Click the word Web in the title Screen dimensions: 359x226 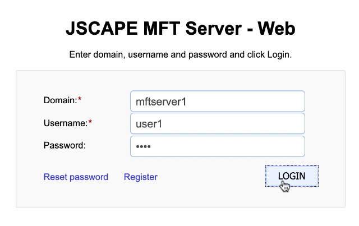275,29
